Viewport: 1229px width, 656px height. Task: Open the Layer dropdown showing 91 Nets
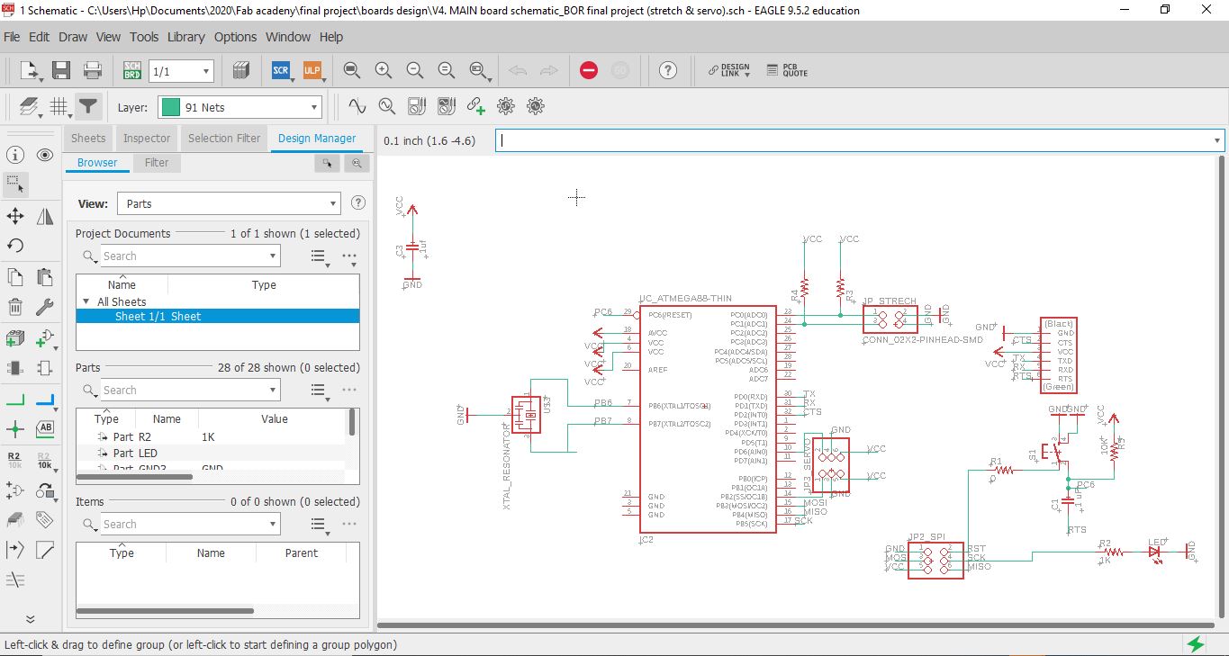(x=239, y=107)
